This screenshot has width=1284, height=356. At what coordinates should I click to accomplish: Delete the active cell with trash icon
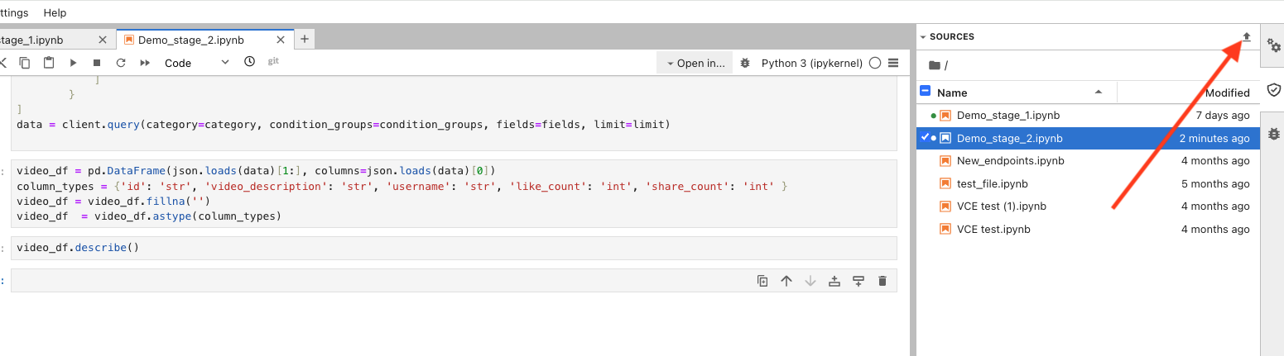pos(882,281)
